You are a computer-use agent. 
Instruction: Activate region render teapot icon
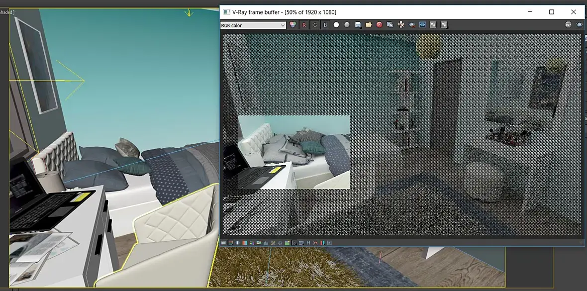412,25
